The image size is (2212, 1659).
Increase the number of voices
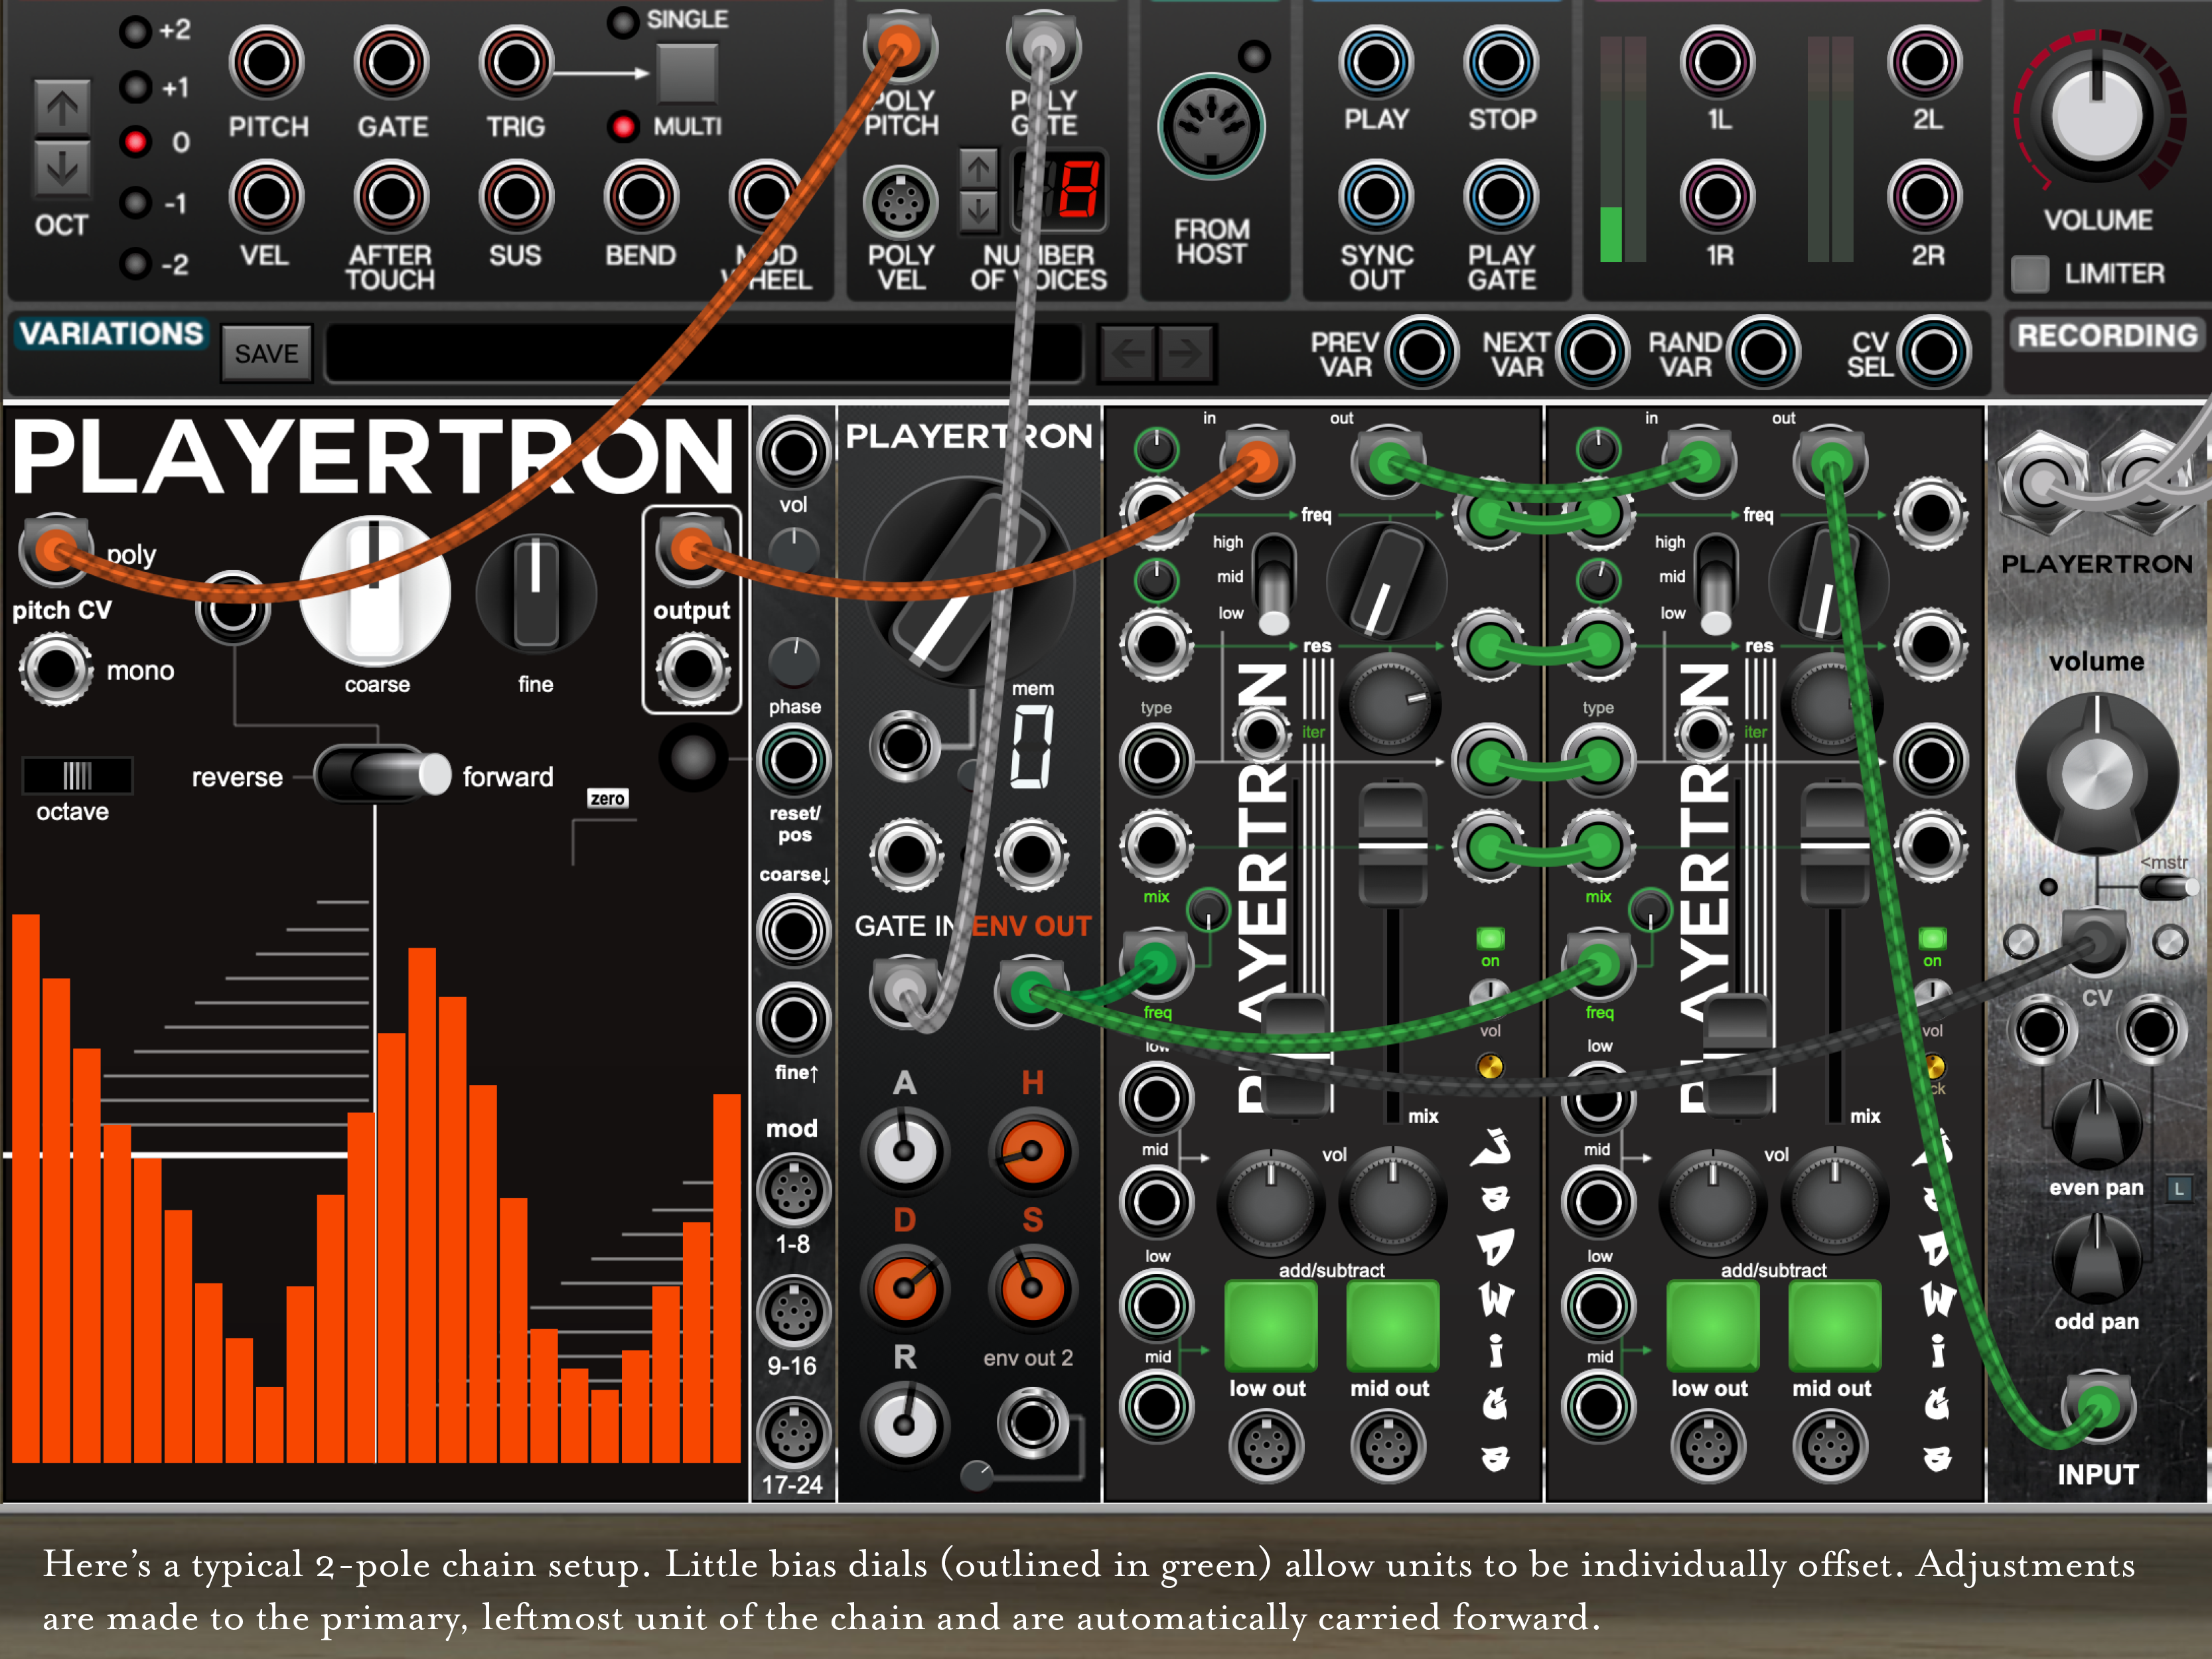(979, 168)
